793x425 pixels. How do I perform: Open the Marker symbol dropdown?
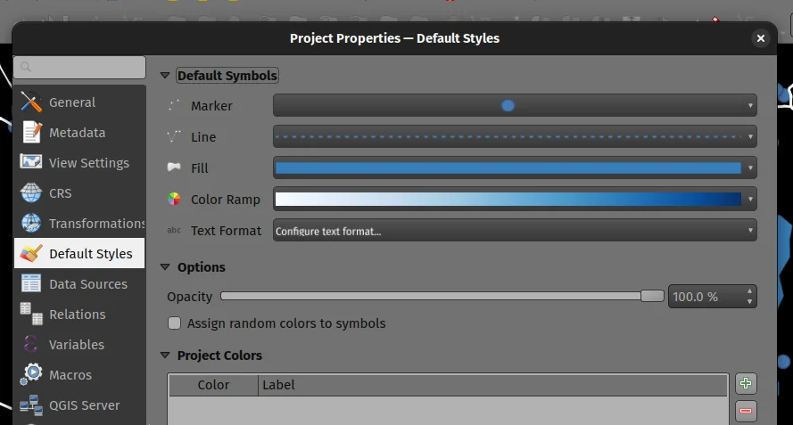click(x=750, y=106)
